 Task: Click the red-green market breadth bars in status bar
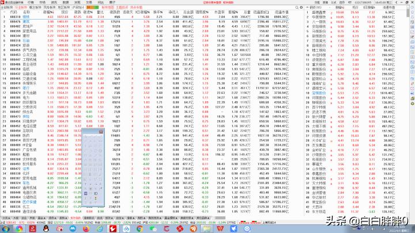point(250,223)
